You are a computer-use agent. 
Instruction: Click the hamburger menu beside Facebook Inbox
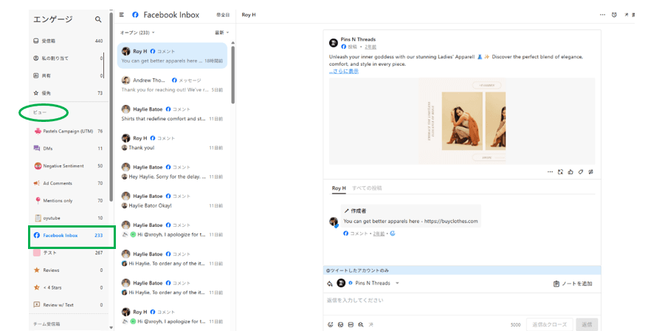pyautogui.click(x=121, y=15)
